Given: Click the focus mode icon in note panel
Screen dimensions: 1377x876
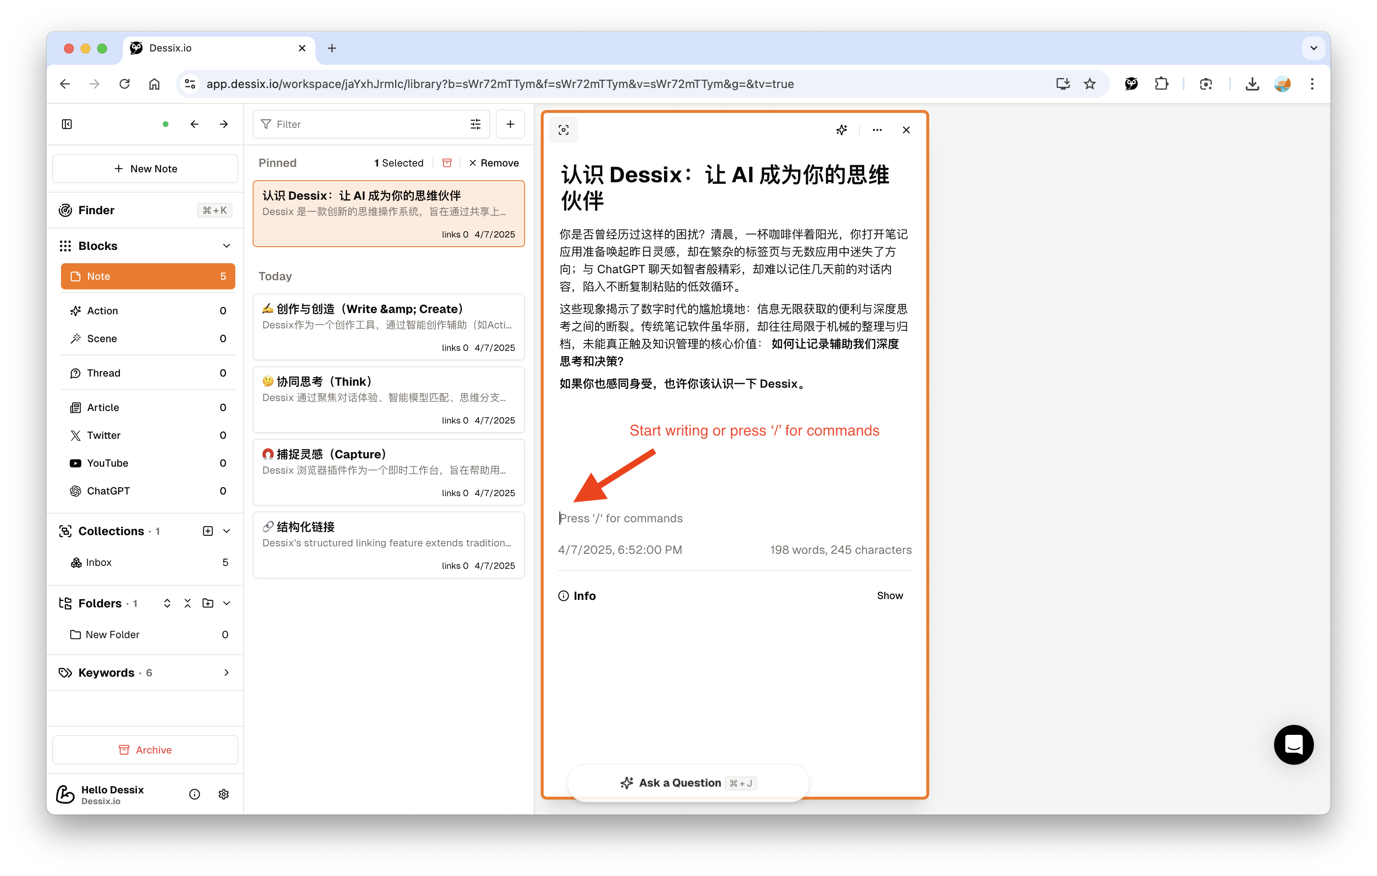Looking at the screenshot, I should 563,130.
